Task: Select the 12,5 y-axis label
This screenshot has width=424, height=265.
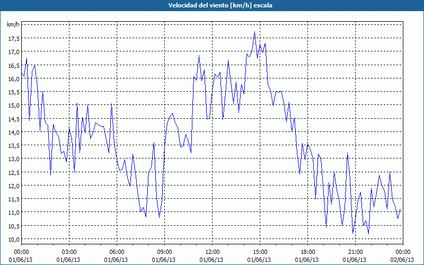Action: [14, 172]
